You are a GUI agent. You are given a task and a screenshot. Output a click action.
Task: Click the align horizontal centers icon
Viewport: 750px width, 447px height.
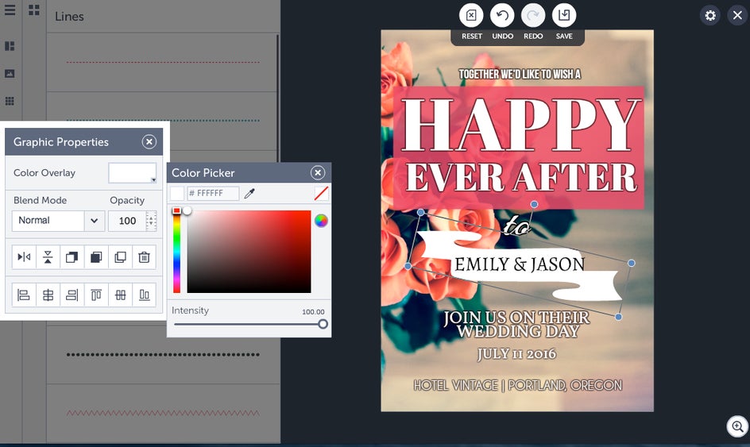[48, 295]
